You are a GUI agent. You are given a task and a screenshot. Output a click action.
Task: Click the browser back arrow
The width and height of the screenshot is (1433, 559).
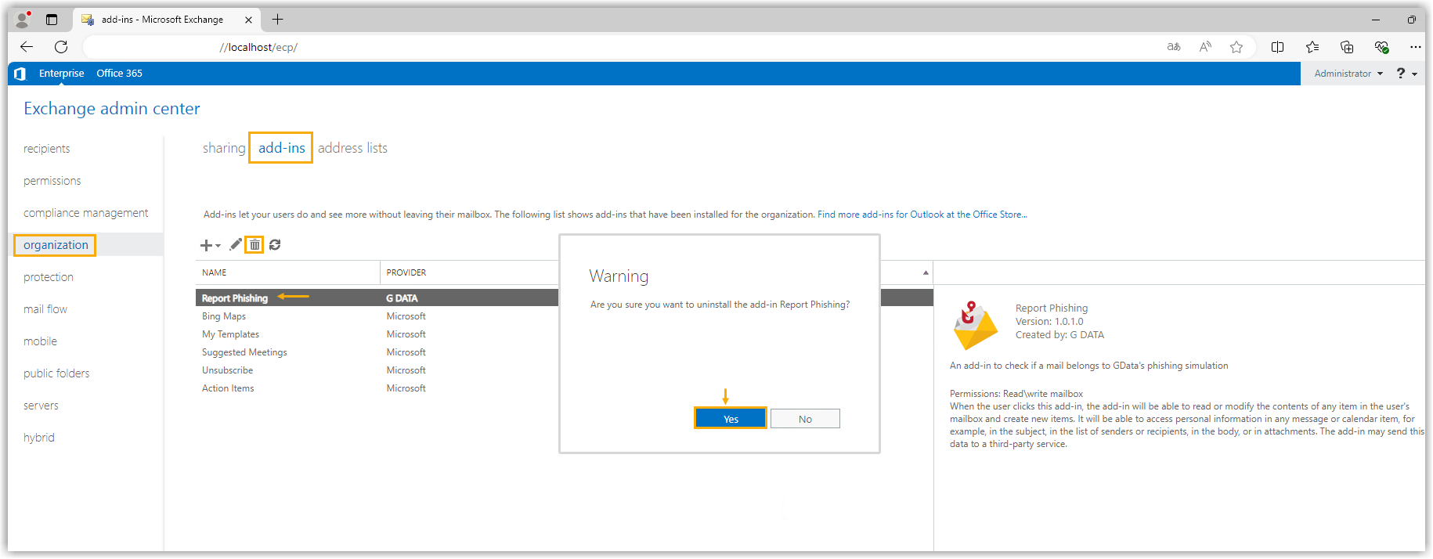pos(27,47)
